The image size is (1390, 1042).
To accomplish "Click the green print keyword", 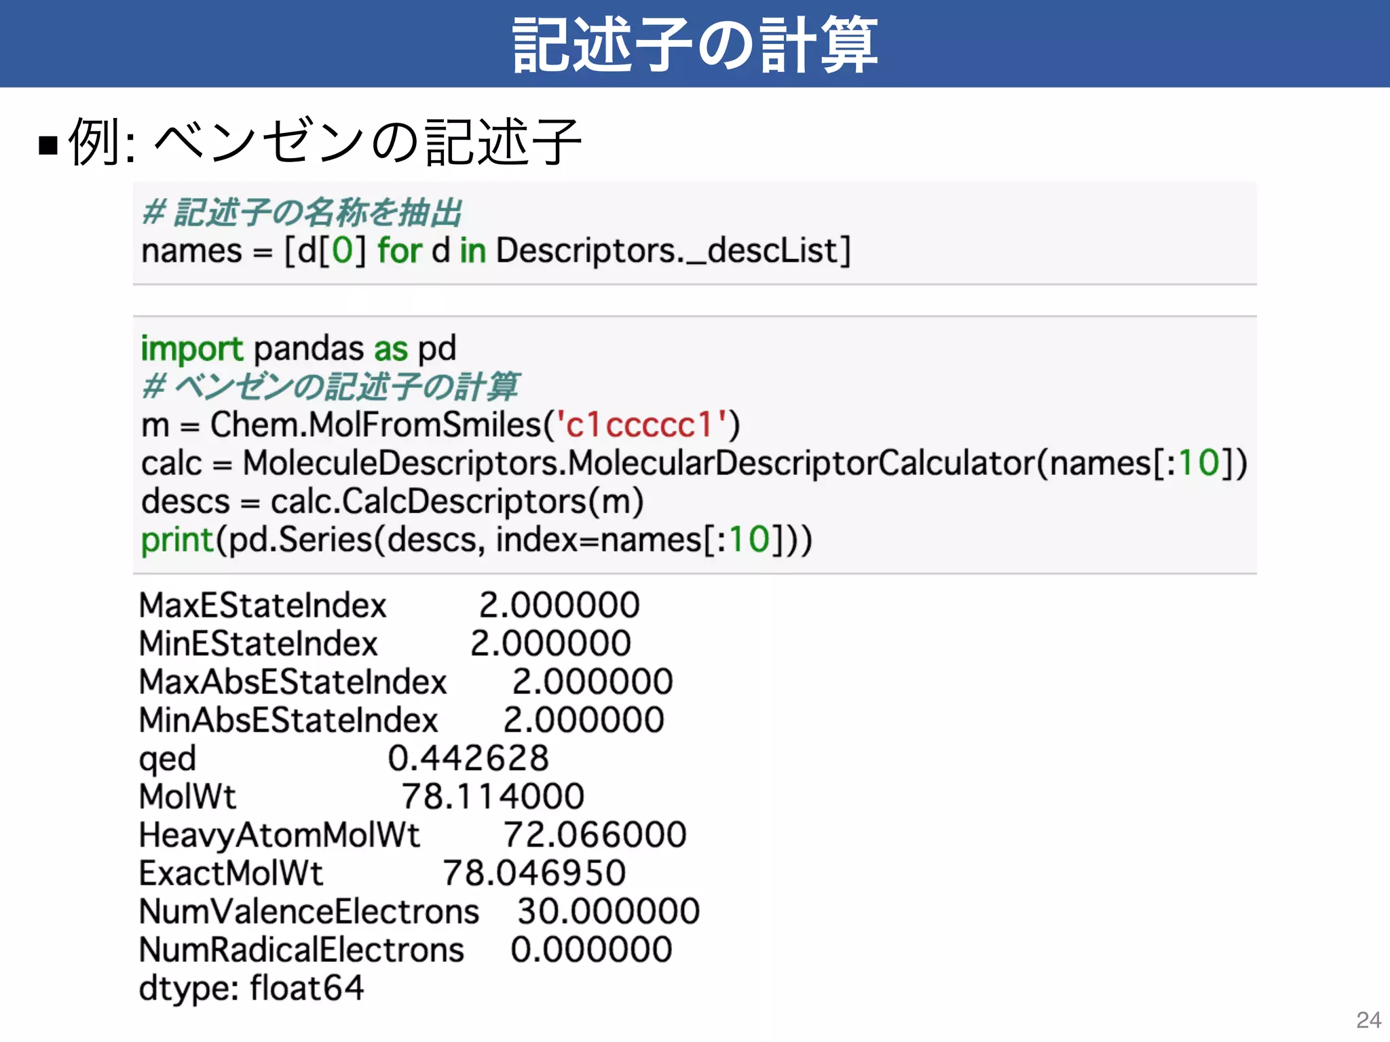I will tap(177, 541).
